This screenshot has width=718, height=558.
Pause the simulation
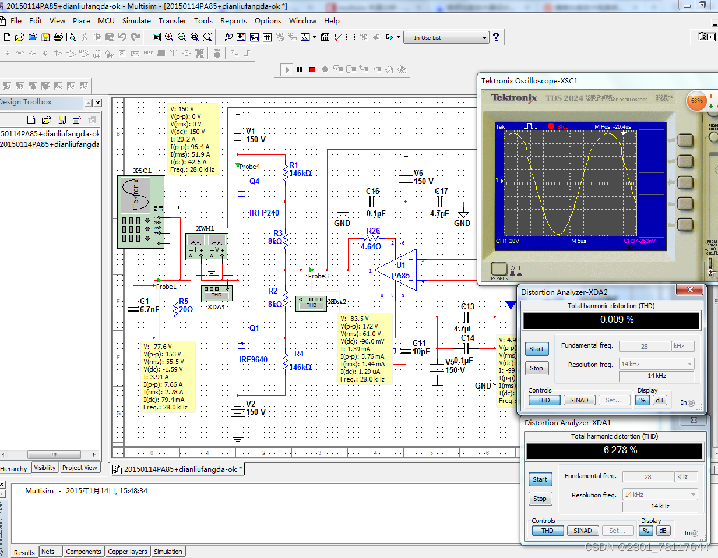point(300,69)
